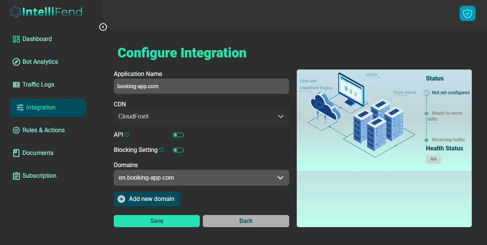487x245 pixels.
Task: Click the Traffic Logs list icon
Action: click(x=16, y=85)
